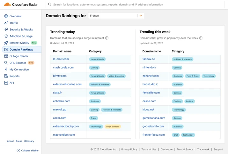This screenshot has width=228, height=154.
Task: Click the Video Streaming tag on bfmtv.com
Action: 116,76
